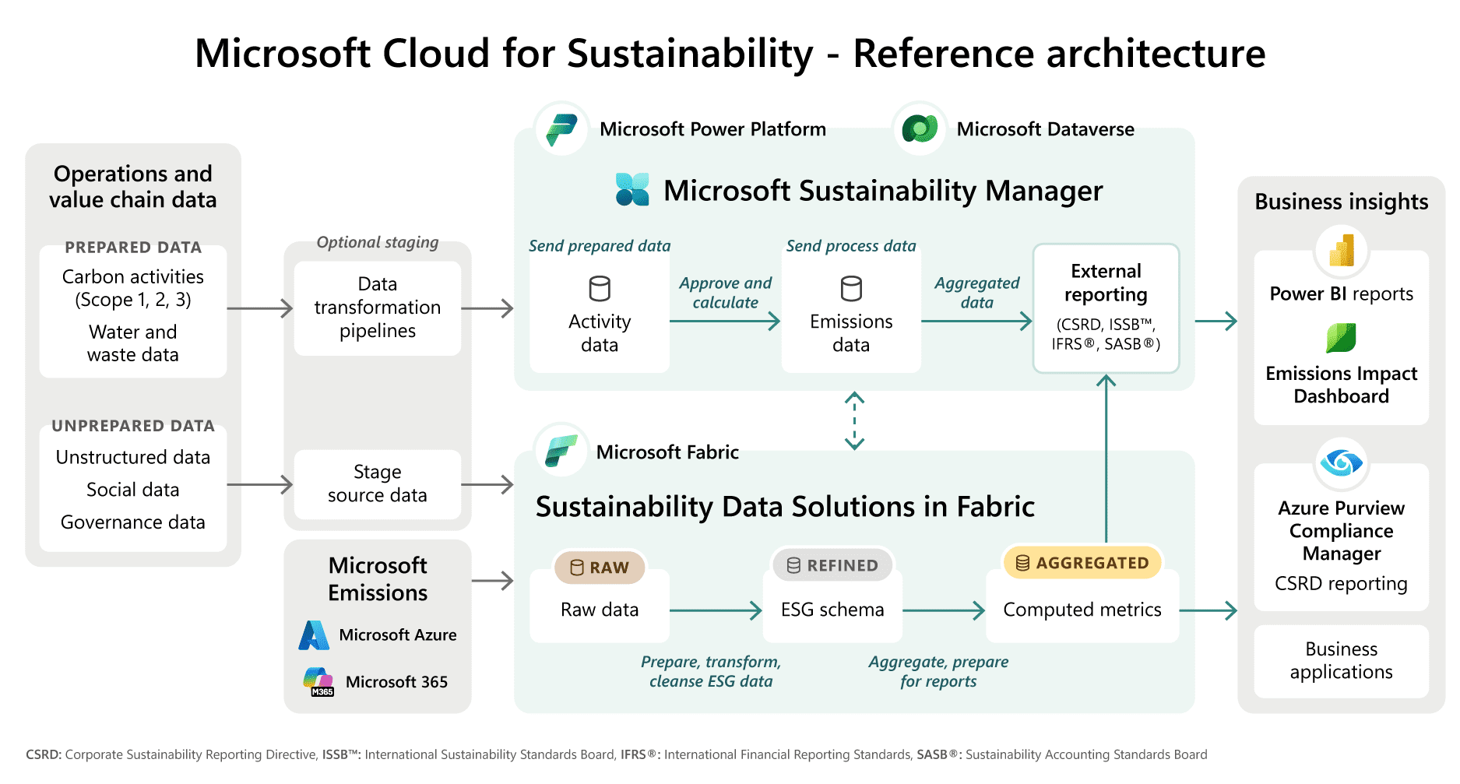Click the Microsoft Dataverse green icon
Image resolution: width=1460 pixels, height=784 pixels.
[920, 128]
